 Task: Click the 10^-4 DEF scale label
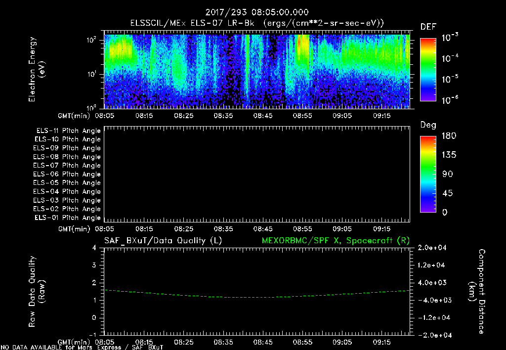(x=450, y=58)
